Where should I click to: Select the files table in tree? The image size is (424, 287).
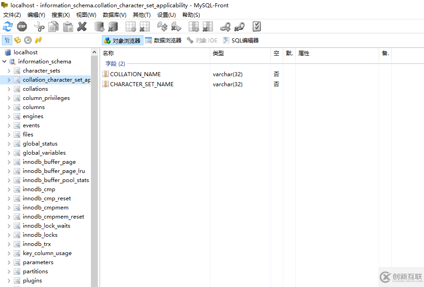click(x=28, y=135)
